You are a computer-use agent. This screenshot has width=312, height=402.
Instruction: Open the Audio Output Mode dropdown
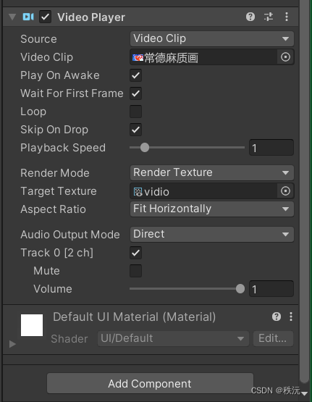point(212,234)
